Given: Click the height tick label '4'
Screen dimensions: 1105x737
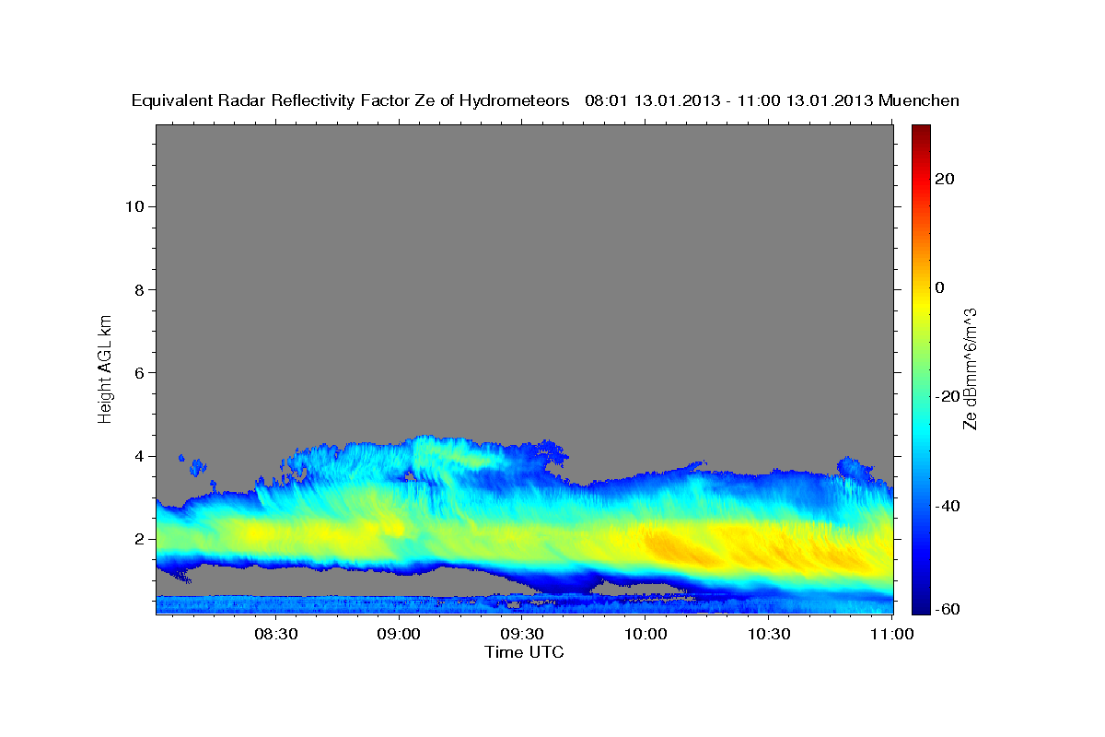Looking at the screenshot, I should click(138, 456).
